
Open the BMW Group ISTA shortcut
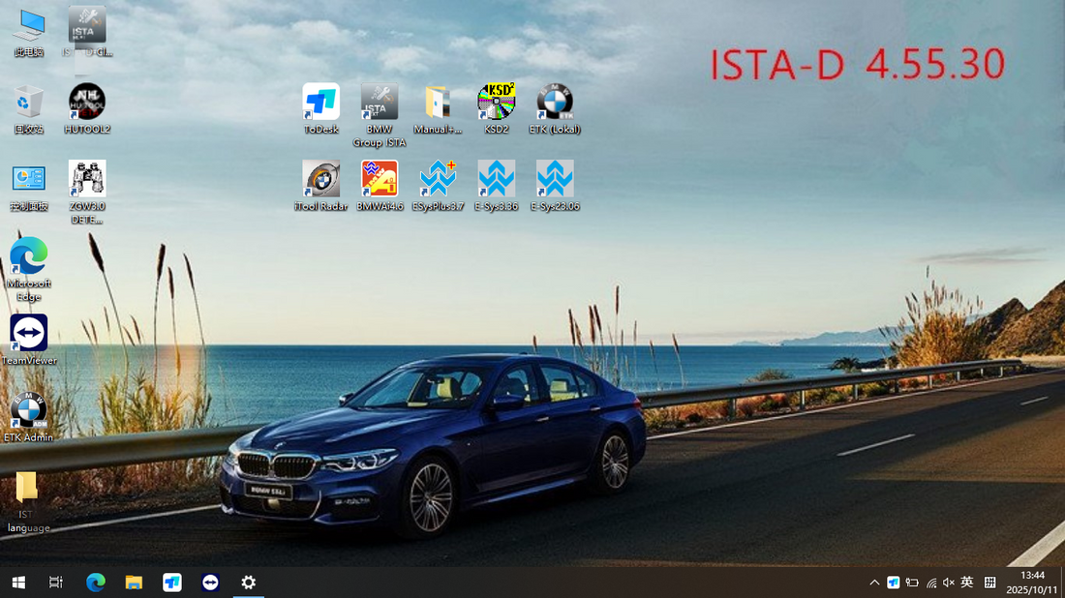[379, 103]
